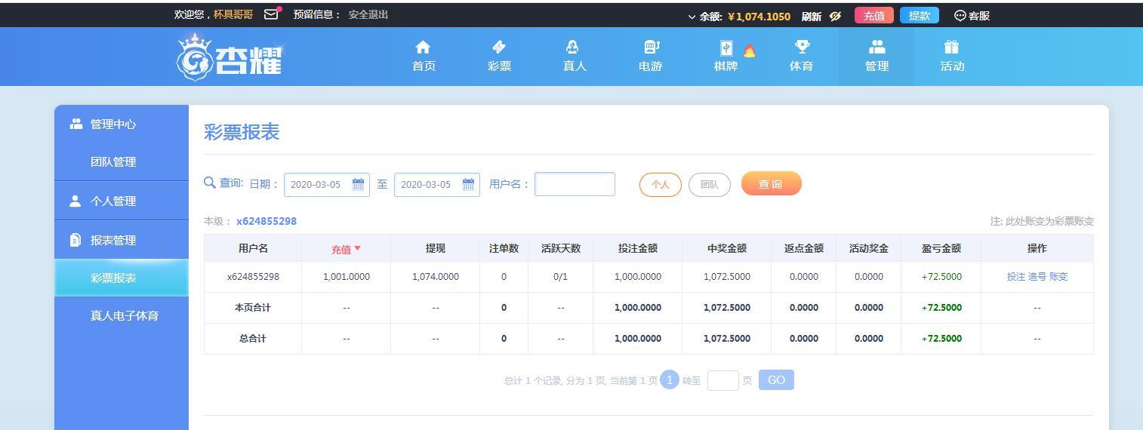Switch to 真人电子体育 report
This screenshot has width=1143, height=430.
[x=125, y=315]
